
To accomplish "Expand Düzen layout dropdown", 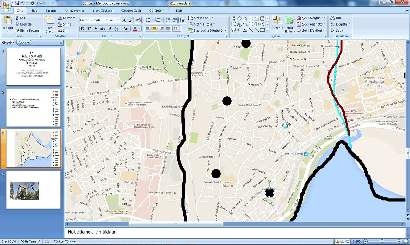I will [66, 18].
